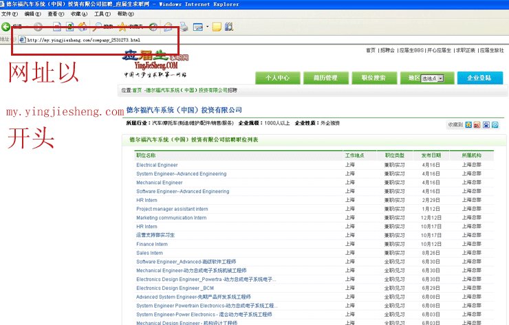This screenshot has height=325, width=509.
Task: Open the 工具(T) menu
Action: (102, 14)
